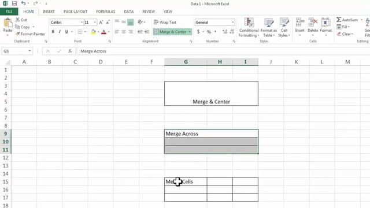Screen dimensions: 370x208
Task: Click the AutoSum button
Action: (x=347, y=20)
